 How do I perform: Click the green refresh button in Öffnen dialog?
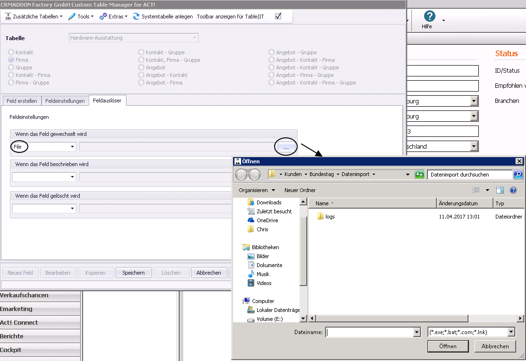420,175
